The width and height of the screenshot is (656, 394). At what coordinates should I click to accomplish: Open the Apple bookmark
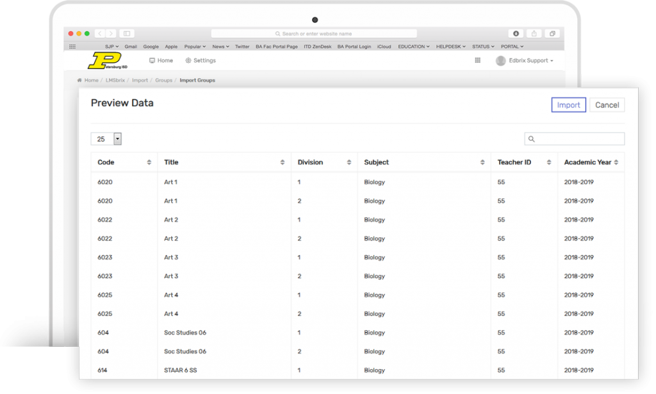pos(171,47)
